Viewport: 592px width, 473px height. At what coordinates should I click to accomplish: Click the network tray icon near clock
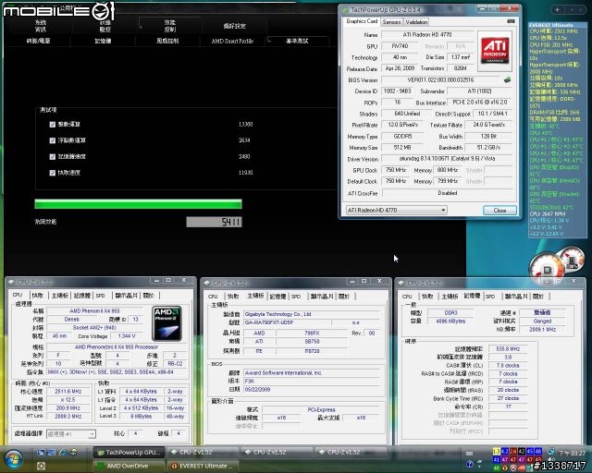(x=551, y=453)
